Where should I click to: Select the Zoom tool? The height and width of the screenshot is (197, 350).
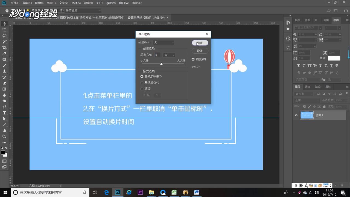tap(4, 137)
